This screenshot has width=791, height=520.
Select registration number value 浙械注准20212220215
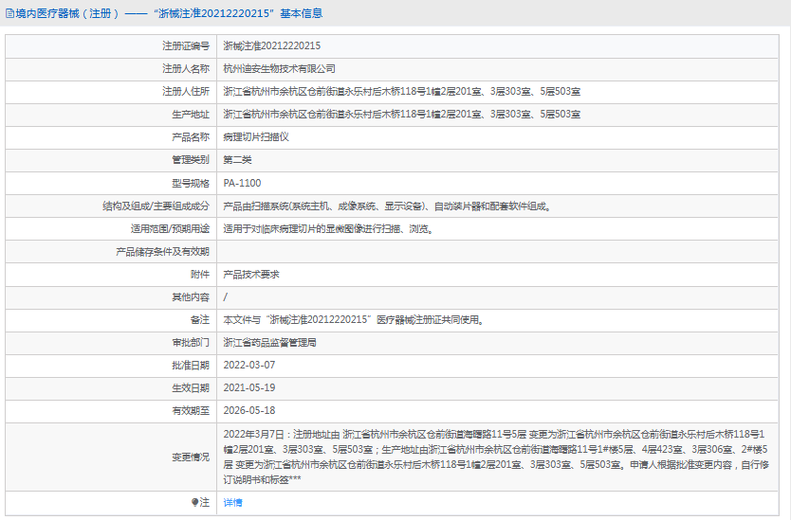click(272, 45)
